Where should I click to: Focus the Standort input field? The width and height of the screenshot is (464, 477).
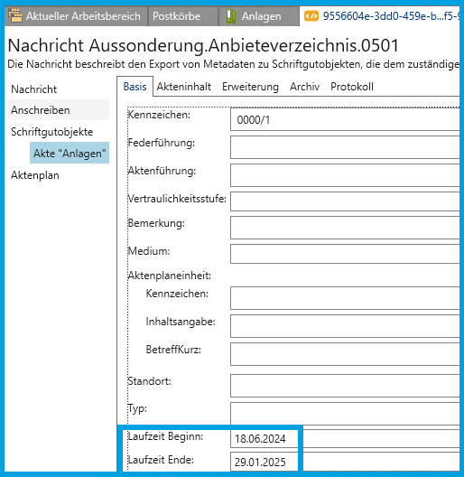pos(345,386)
